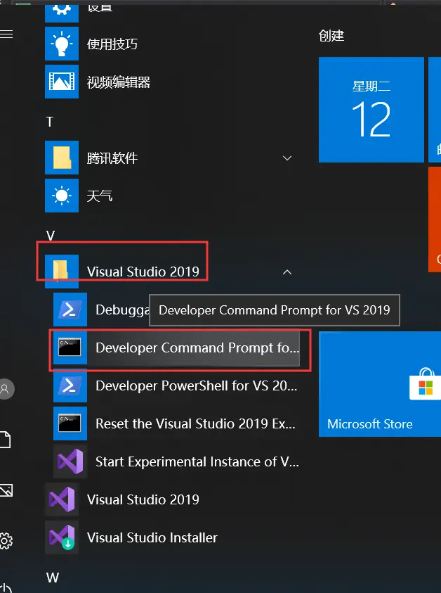Click the 创建 tile group header
Screen dimensions: 441x593
[331, 36]
